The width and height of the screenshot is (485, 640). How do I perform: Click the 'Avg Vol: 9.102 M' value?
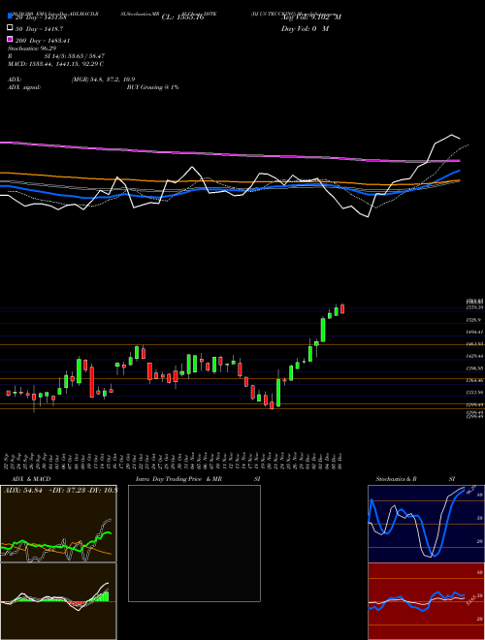(311, 17)
